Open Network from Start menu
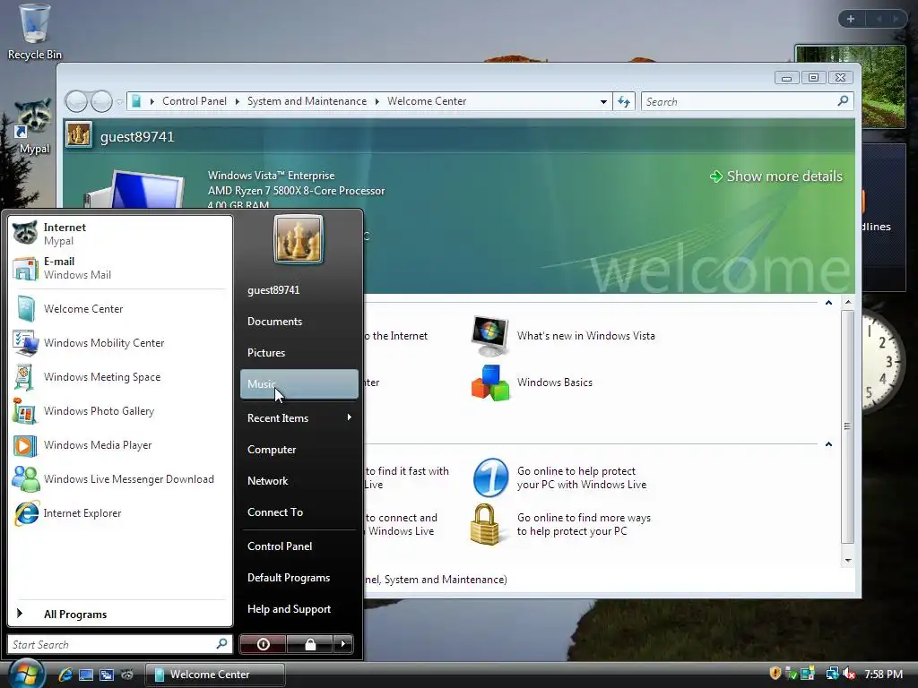Viewport: 918px width, 688px height. click(299, 481)
